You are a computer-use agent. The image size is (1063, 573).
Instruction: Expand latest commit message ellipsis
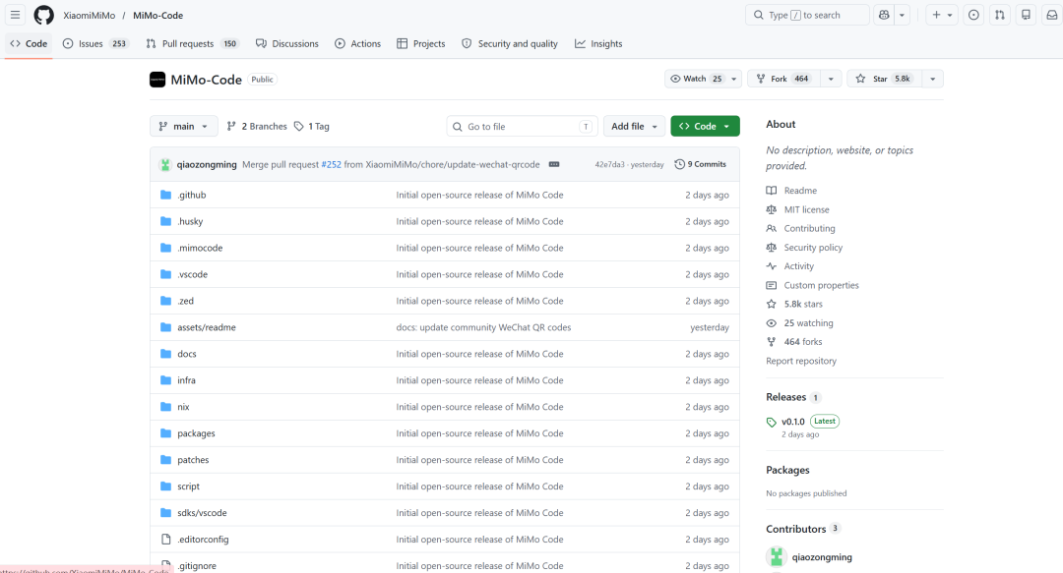click(x=554, y=164)
